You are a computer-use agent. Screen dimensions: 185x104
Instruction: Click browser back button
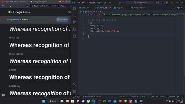(x=3, y=6)
